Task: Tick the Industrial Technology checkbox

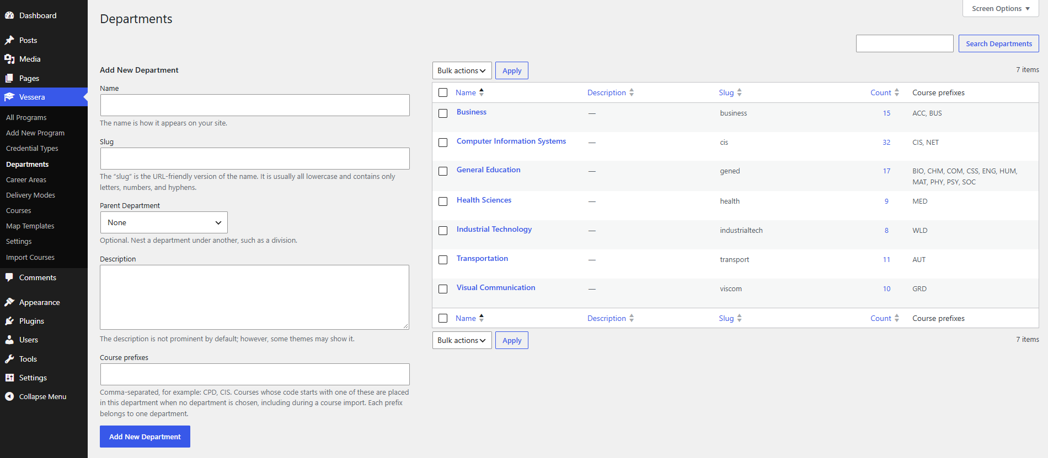Action: [443, 231]
